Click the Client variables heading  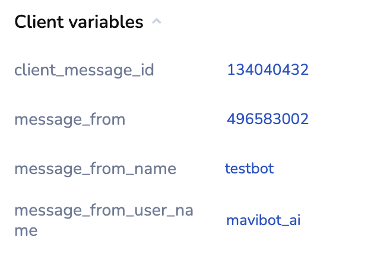coord(79,23)
